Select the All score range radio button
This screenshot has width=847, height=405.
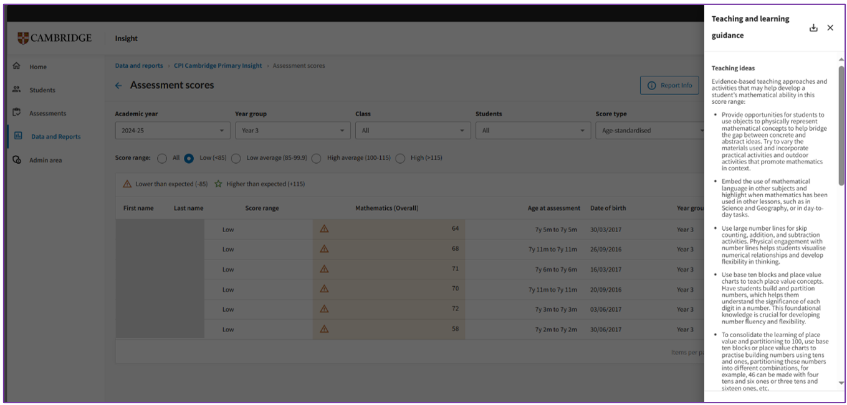coord(162,158)
